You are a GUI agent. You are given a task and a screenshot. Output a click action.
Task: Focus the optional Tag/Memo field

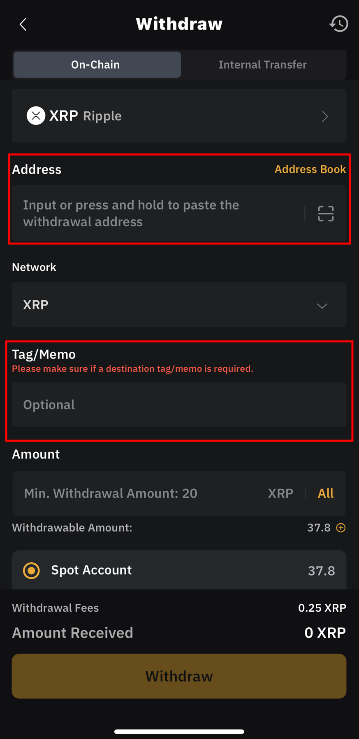click(179, 405)
